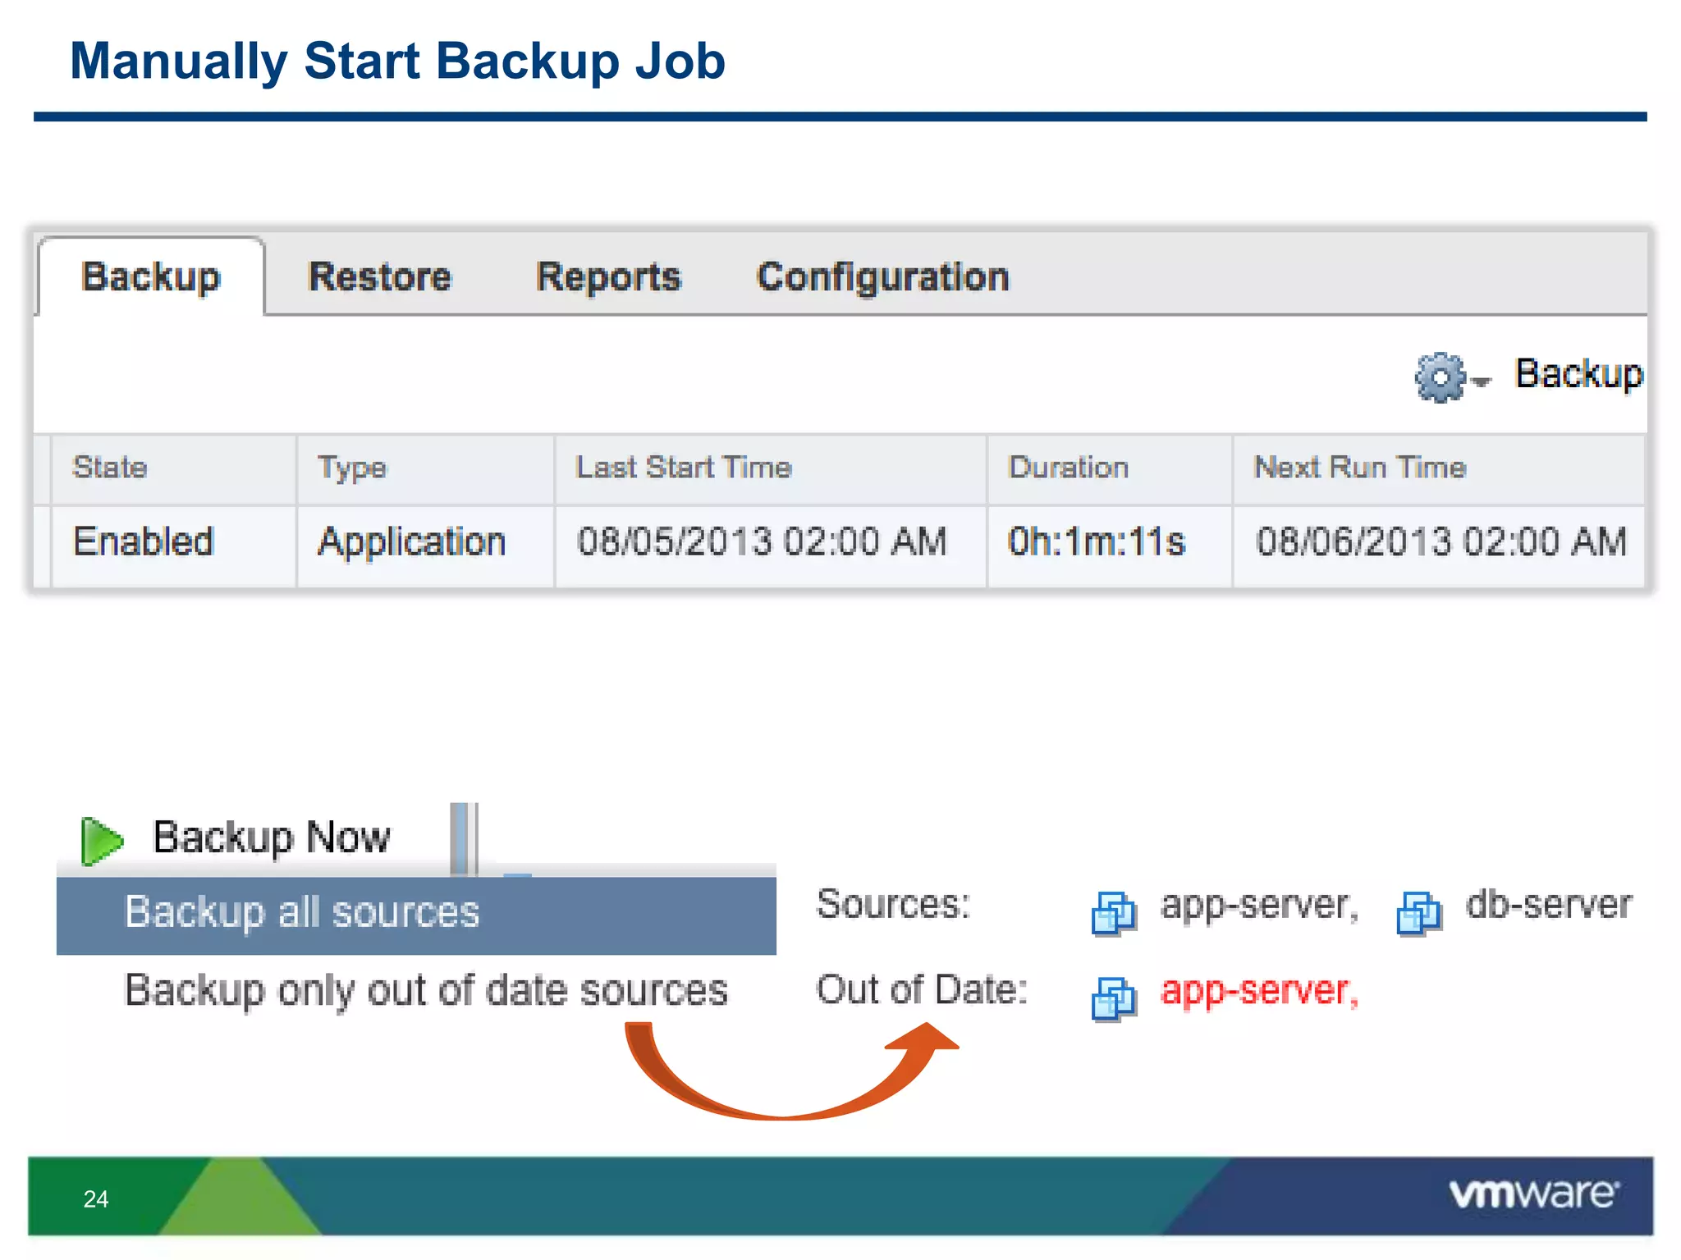Click the db-server source name
1681x1260 pixels.
1548,905
